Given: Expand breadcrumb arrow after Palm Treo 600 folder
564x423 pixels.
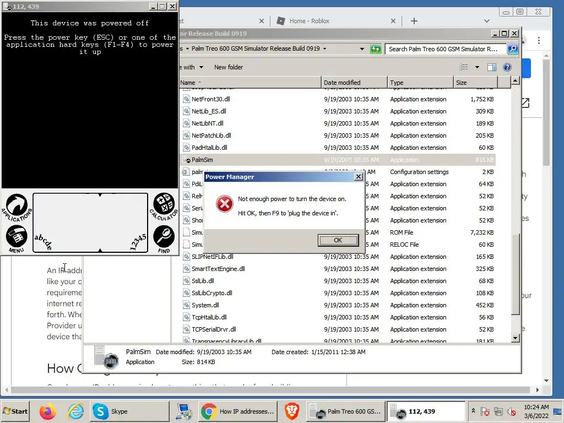Looking at the screenshot, I should 324,48.
